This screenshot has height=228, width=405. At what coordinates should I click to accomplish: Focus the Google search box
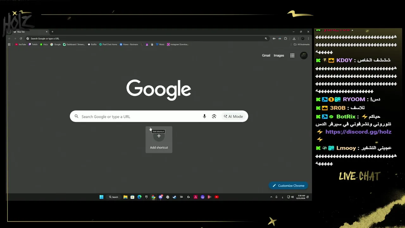click(159, 117)
